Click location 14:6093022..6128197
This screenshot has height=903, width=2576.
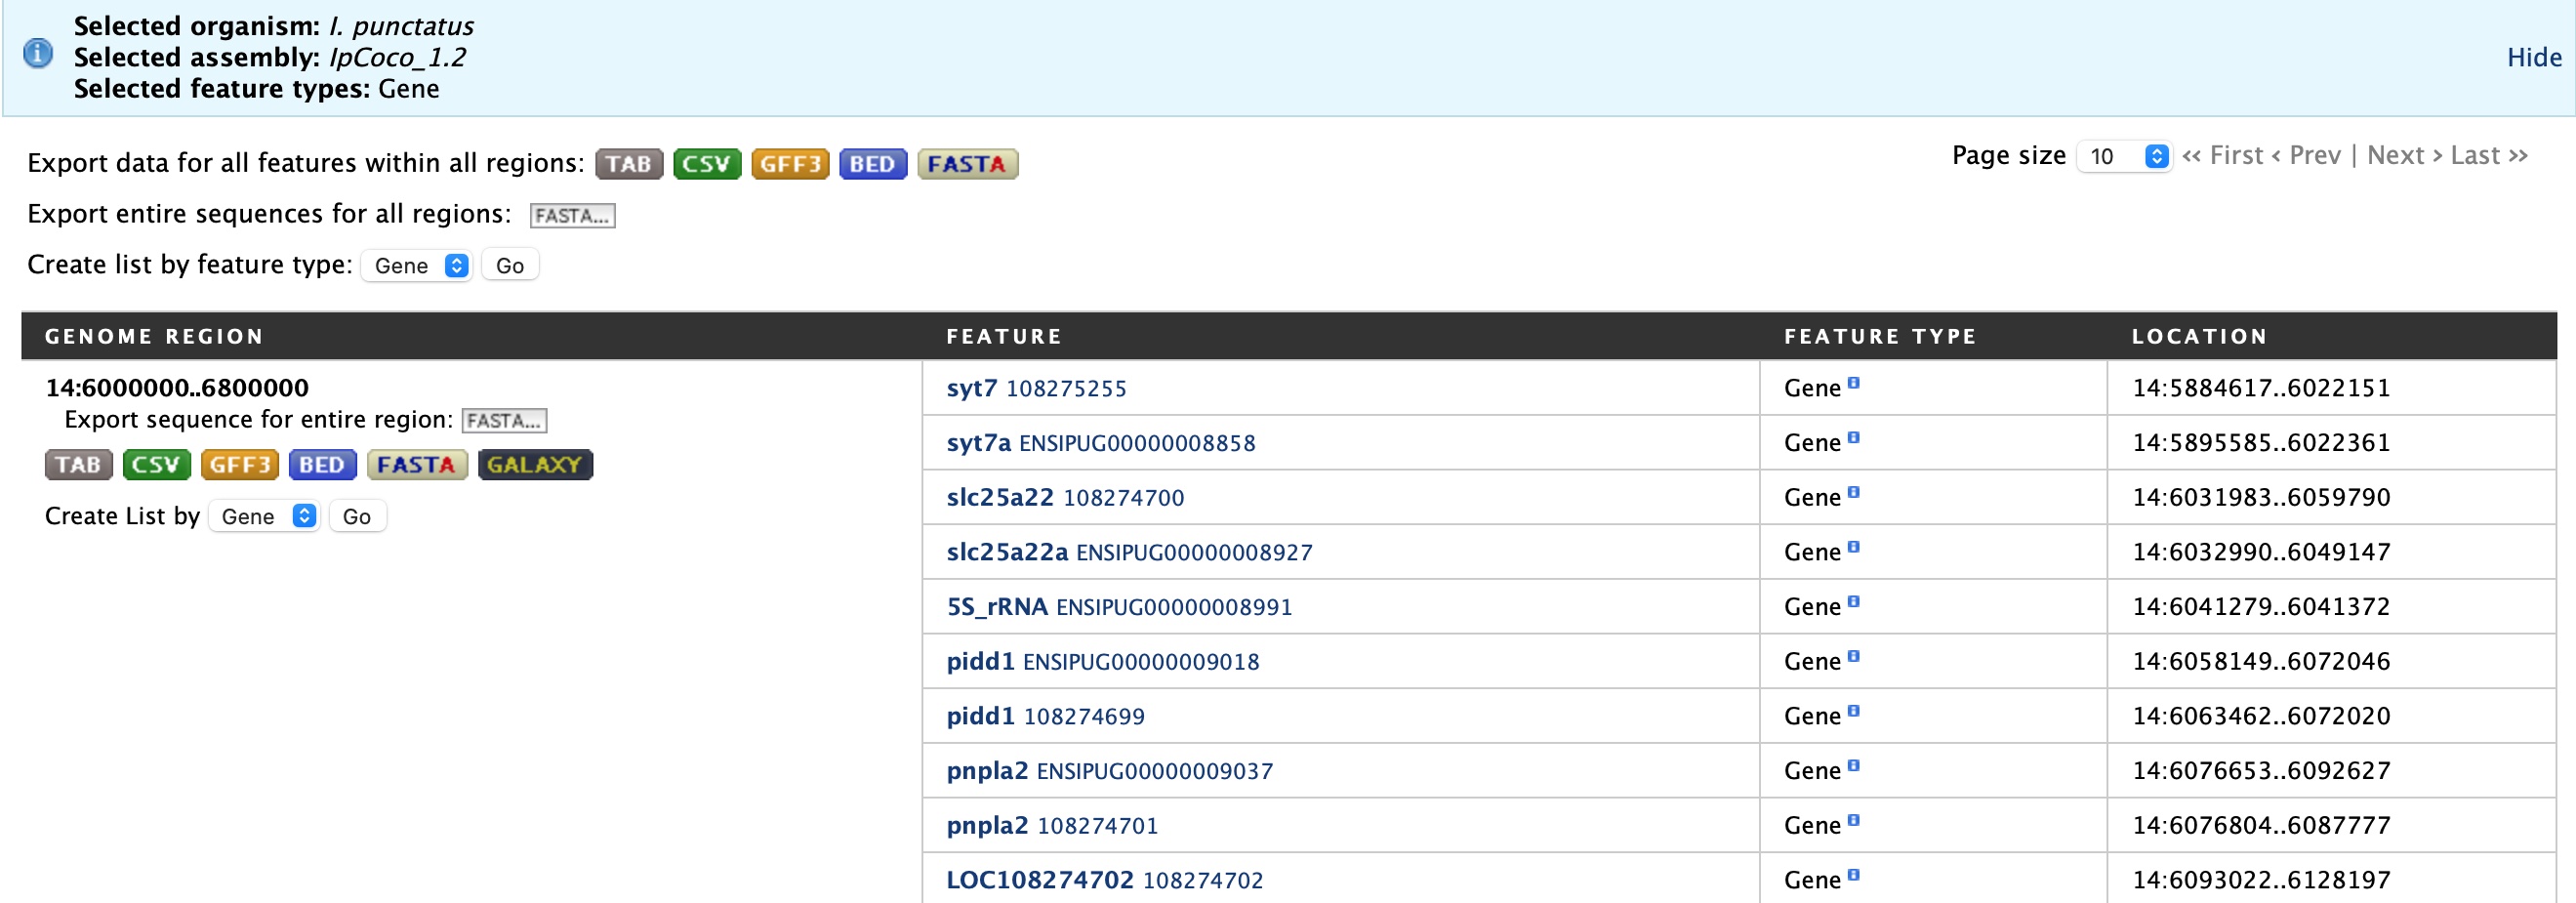pyautogui.click(x=2261, y=881)
